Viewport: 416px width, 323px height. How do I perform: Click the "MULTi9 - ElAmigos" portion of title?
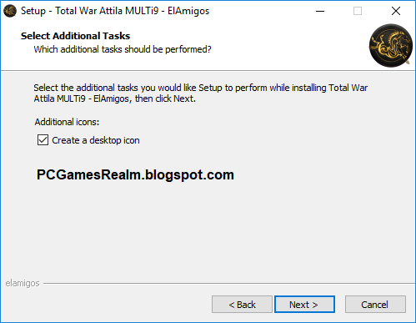coord(168,11)
